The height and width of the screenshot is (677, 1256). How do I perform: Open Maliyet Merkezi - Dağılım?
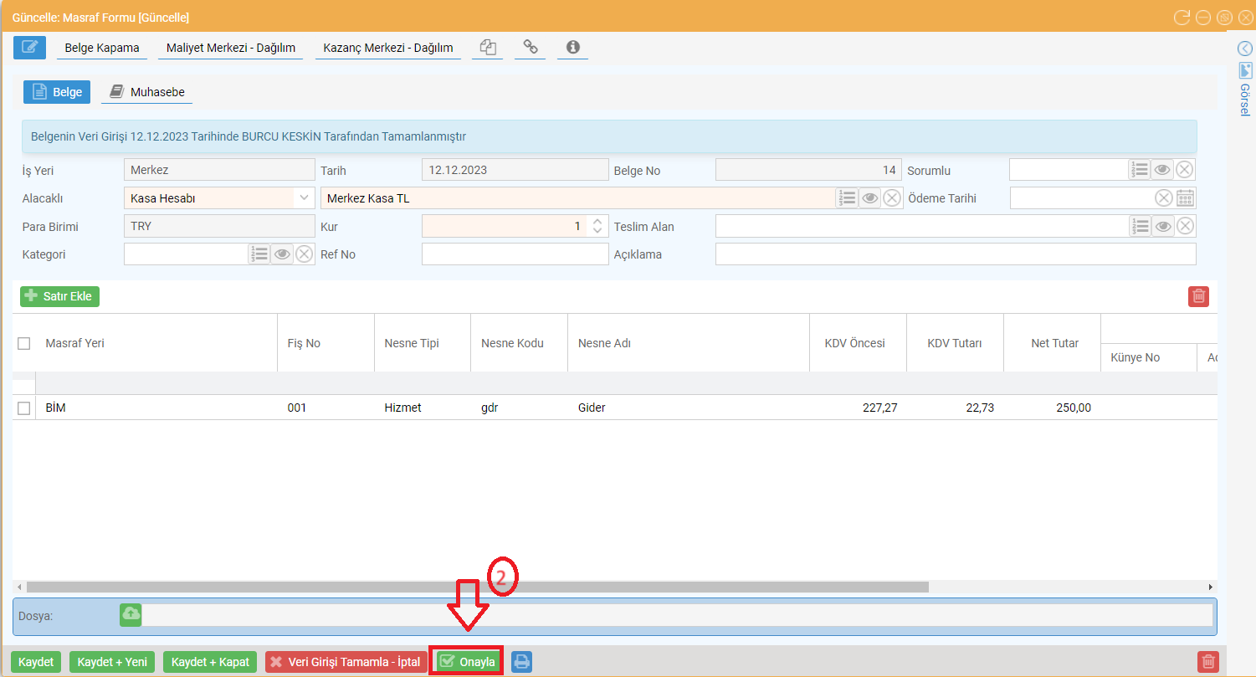click(231, 48)
